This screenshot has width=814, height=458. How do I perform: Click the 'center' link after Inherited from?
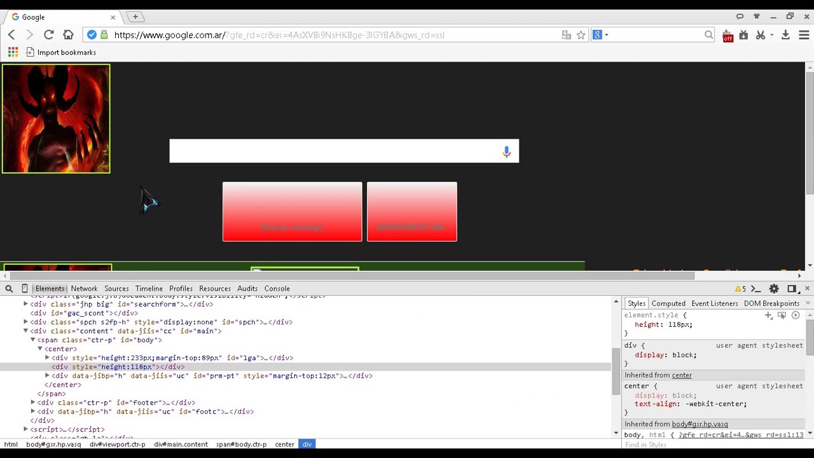pyautogui.click(x=682, y=375)
